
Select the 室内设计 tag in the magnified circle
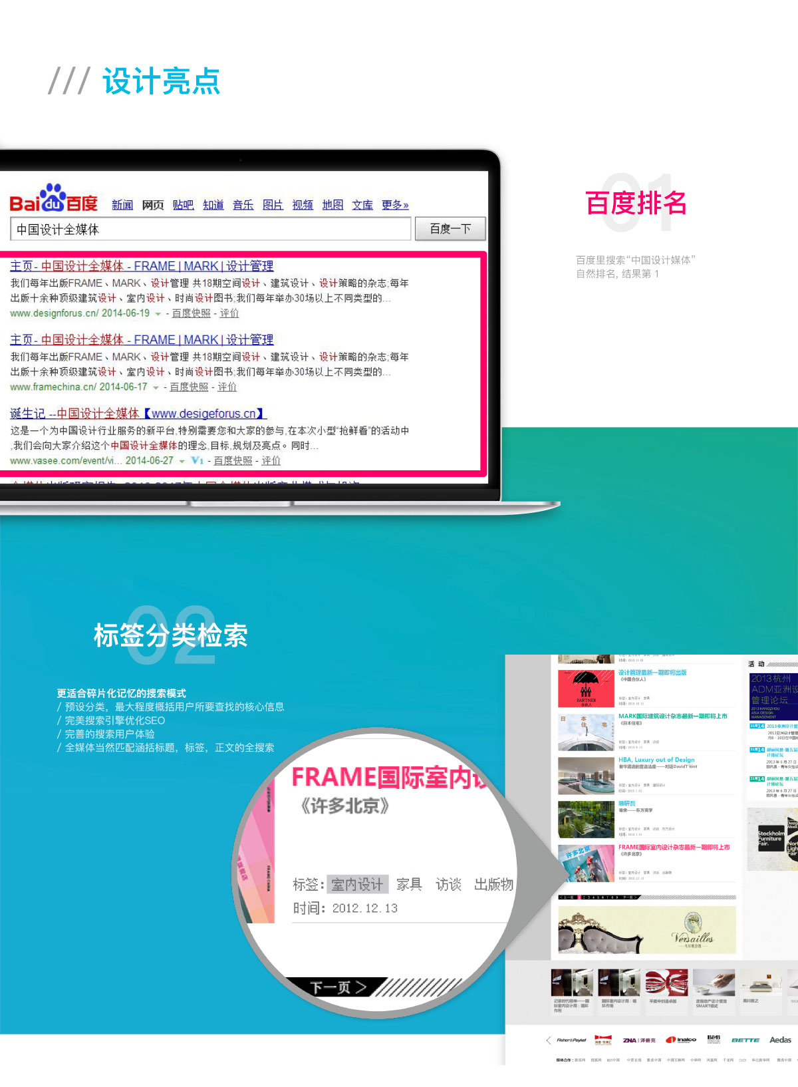point(357,885)
